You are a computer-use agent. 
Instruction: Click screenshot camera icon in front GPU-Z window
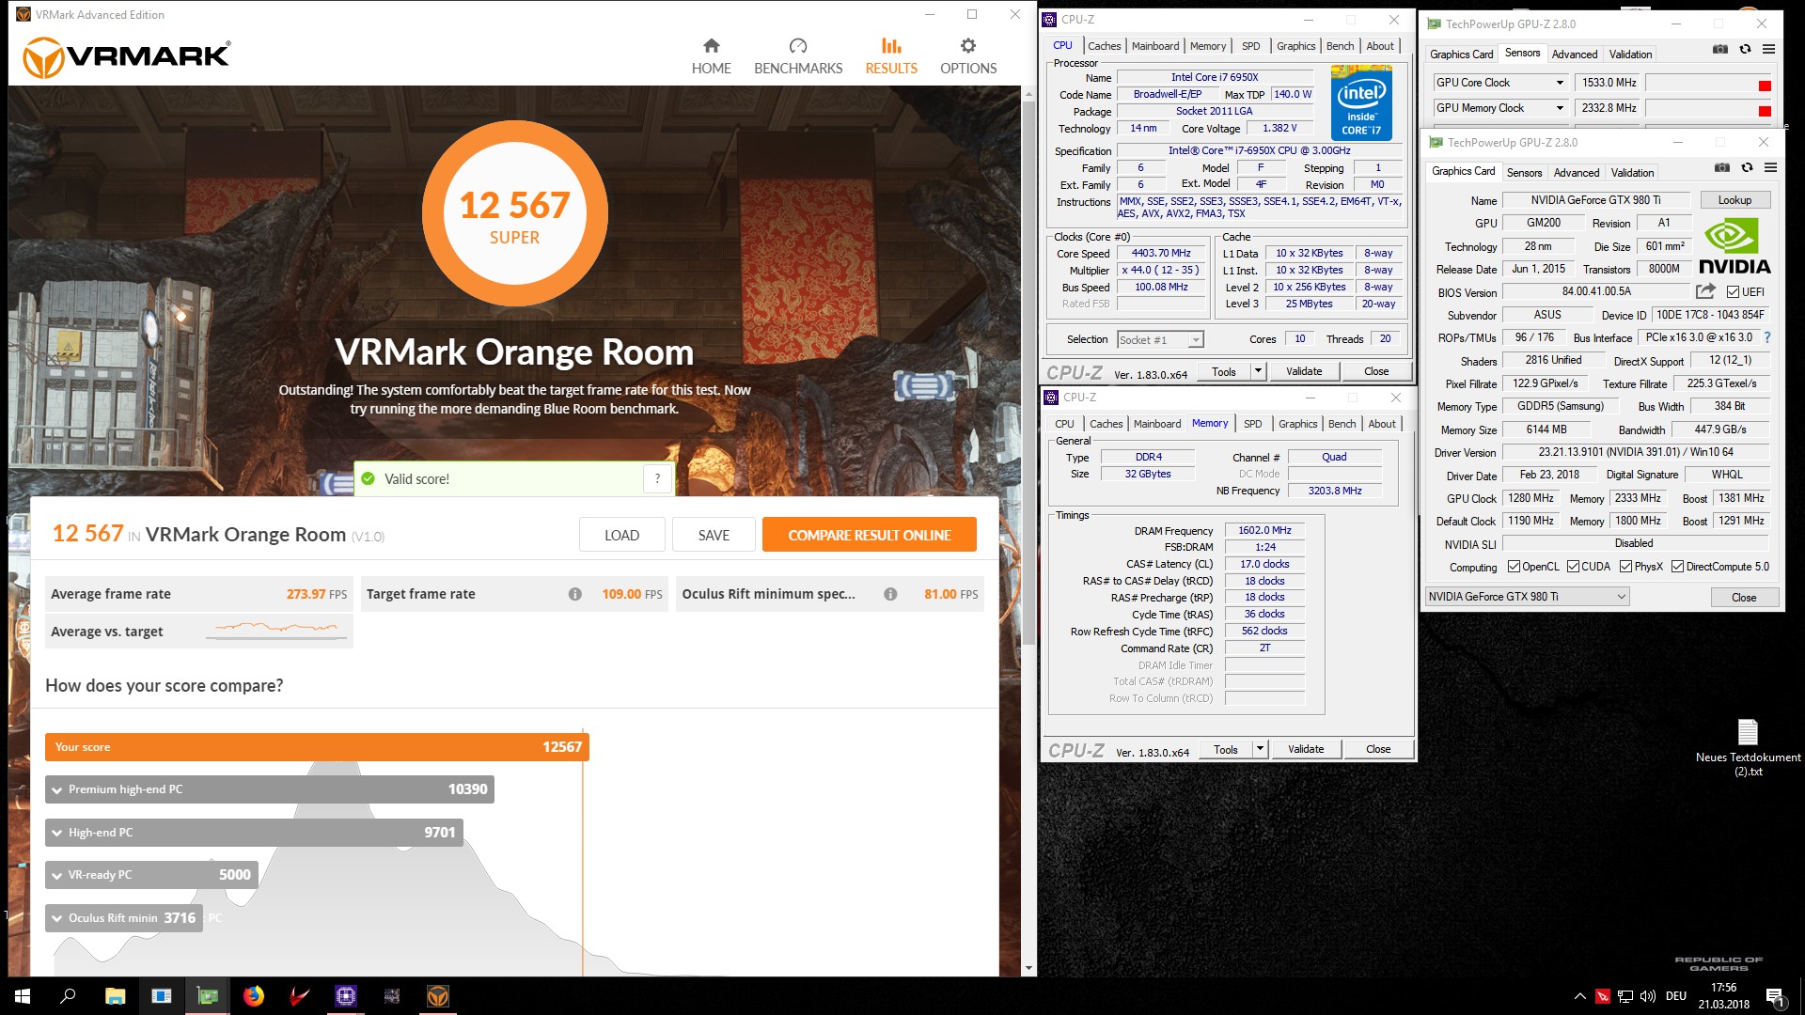[x=1722, y=168]
